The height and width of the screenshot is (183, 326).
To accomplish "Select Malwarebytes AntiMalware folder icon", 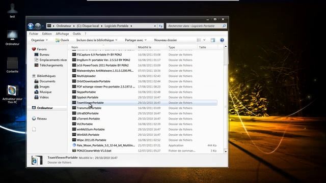I will (74, 71).
